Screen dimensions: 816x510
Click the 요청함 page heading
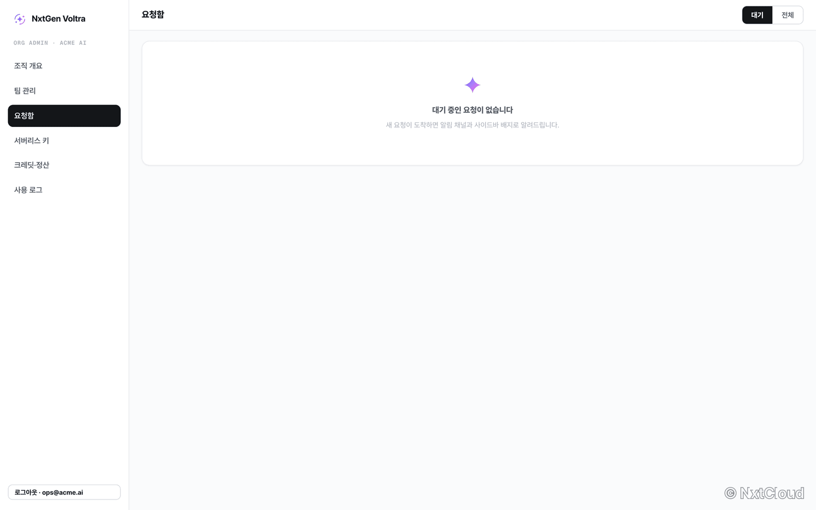click(153, 15)
